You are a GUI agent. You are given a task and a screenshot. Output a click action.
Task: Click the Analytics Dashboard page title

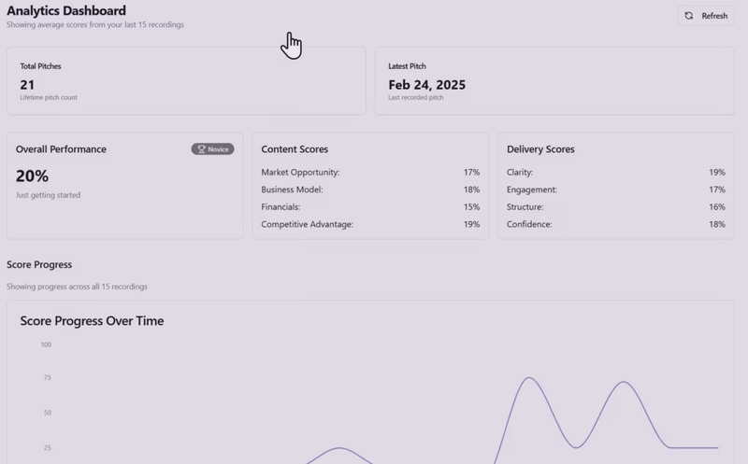tap(66, 11)
